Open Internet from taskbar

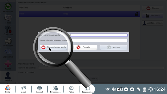point(39,89)
